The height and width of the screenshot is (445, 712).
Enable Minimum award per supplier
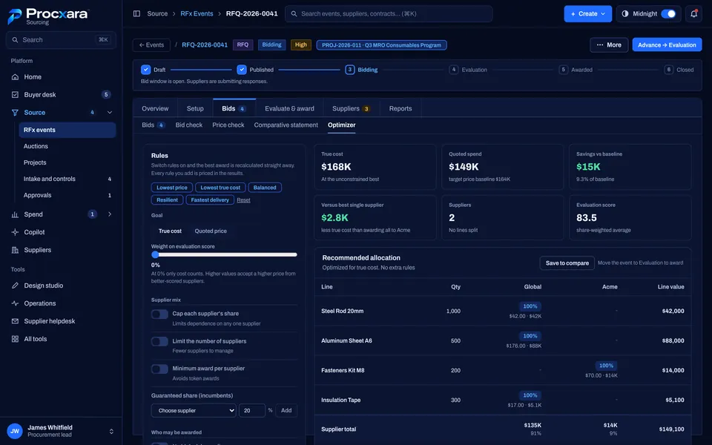159,369
